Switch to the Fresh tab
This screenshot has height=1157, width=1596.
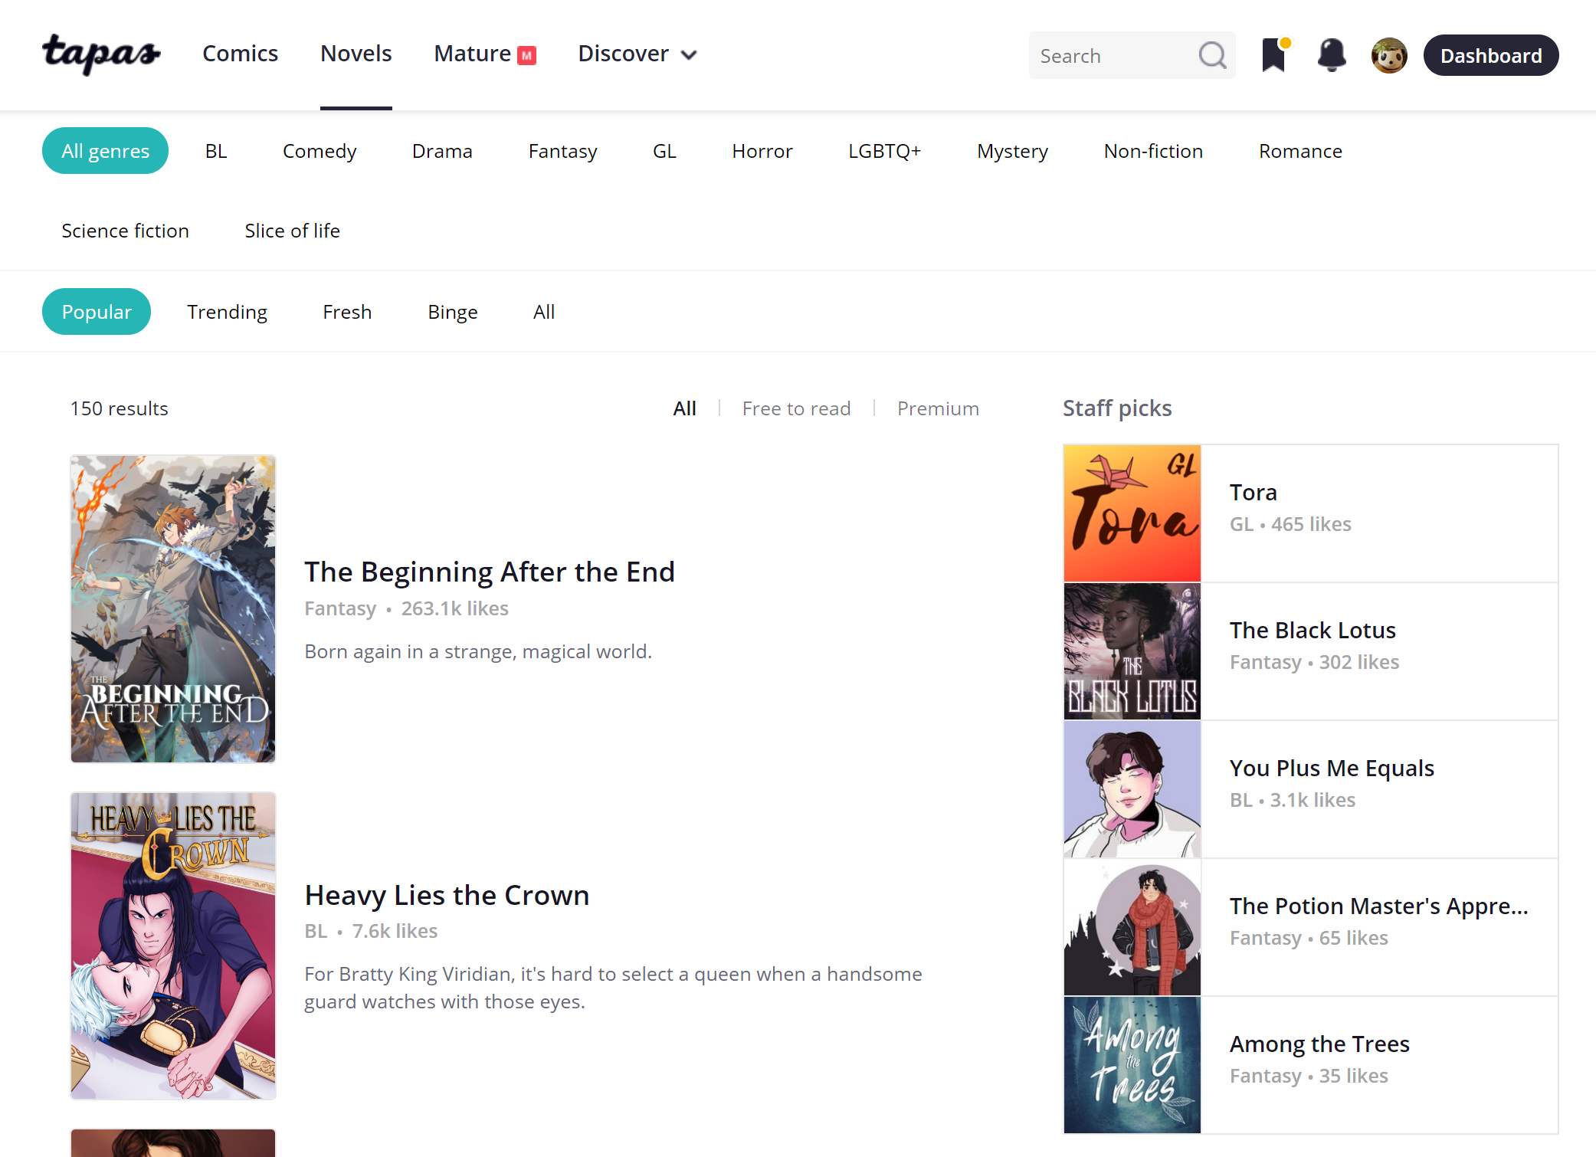347,312
